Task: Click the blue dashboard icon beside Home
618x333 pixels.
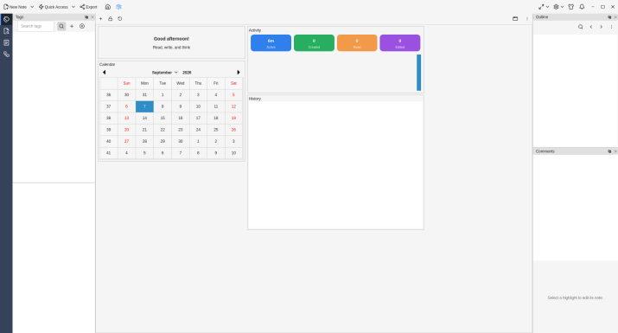Action: click(x=118, y=7)
